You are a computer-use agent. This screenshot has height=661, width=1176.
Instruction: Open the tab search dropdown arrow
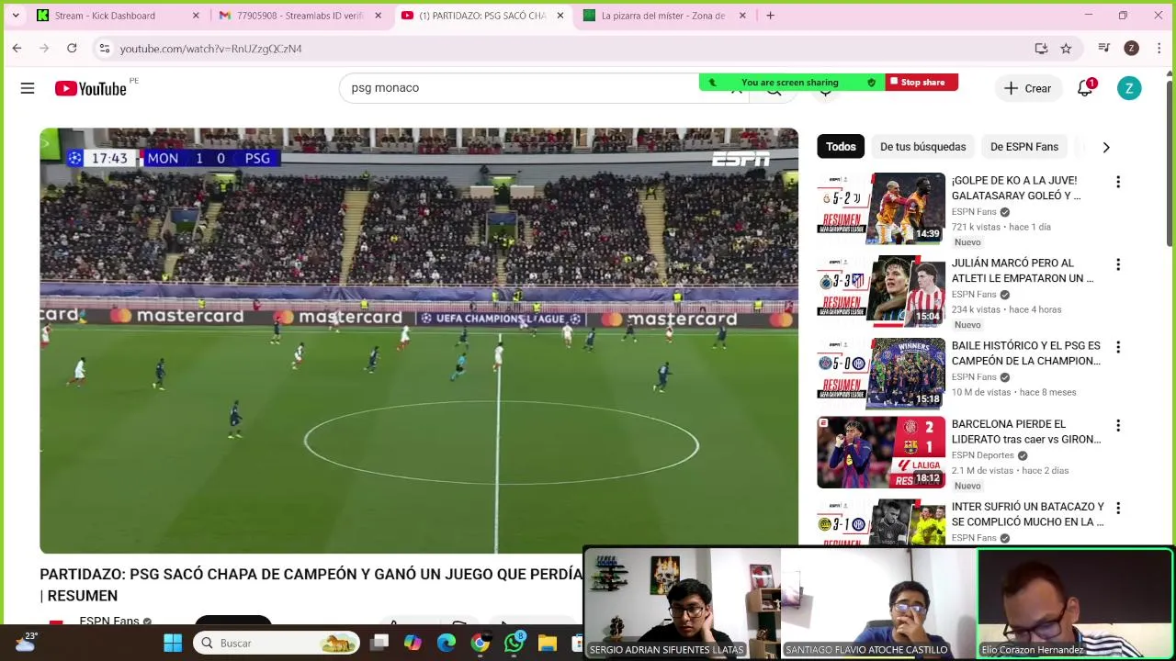(x=15, y=16)
